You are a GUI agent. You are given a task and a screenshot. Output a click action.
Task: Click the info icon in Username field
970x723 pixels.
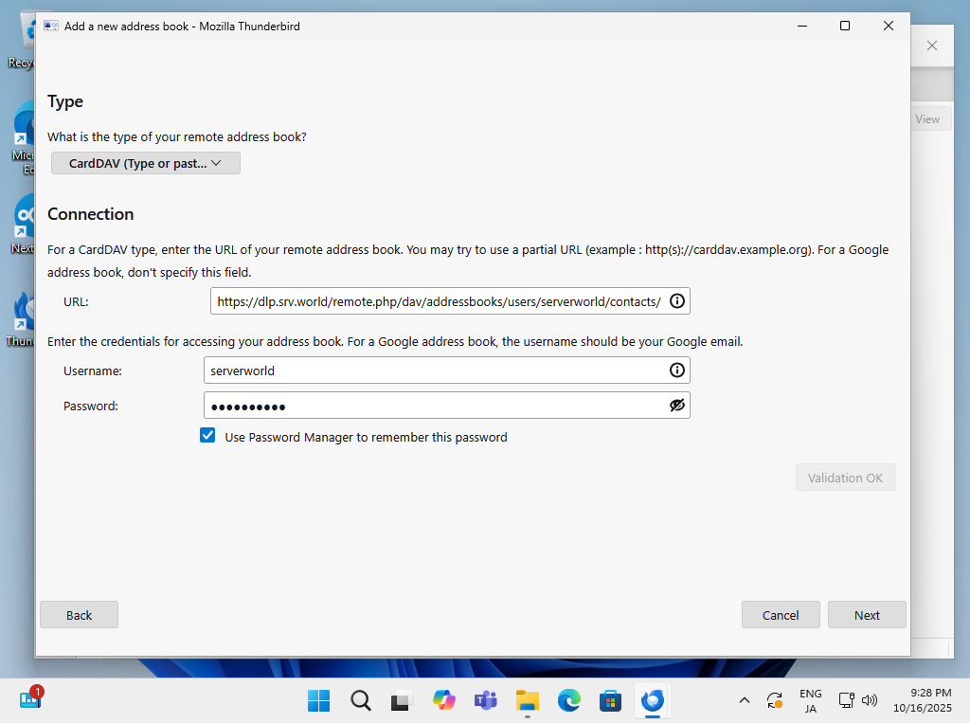(676, 371)
